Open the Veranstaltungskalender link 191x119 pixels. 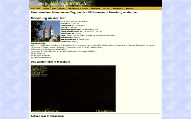click(41, 57)
